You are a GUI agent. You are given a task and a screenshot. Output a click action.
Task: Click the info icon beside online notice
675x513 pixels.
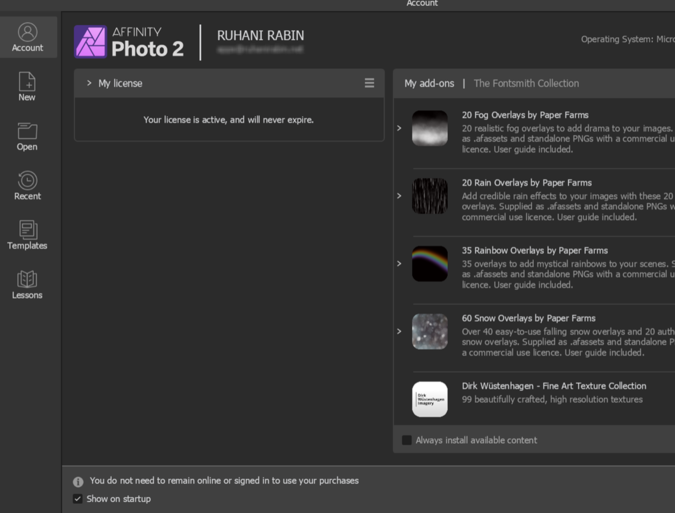click(78, 481)
